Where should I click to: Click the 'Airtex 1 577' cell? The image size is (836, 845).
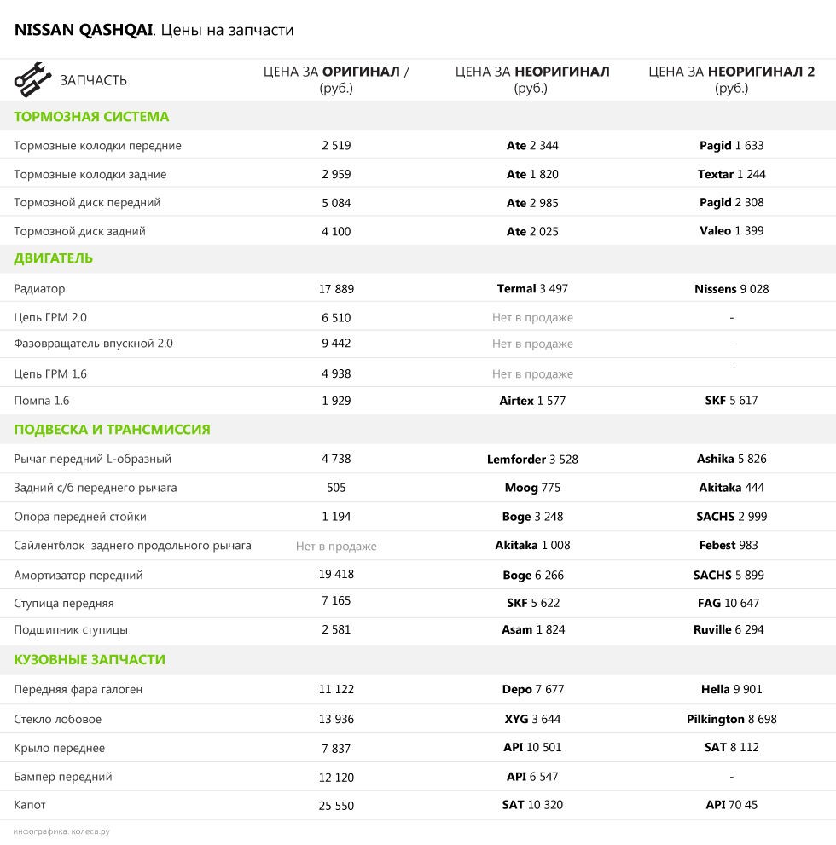click(x=532, y=401)
